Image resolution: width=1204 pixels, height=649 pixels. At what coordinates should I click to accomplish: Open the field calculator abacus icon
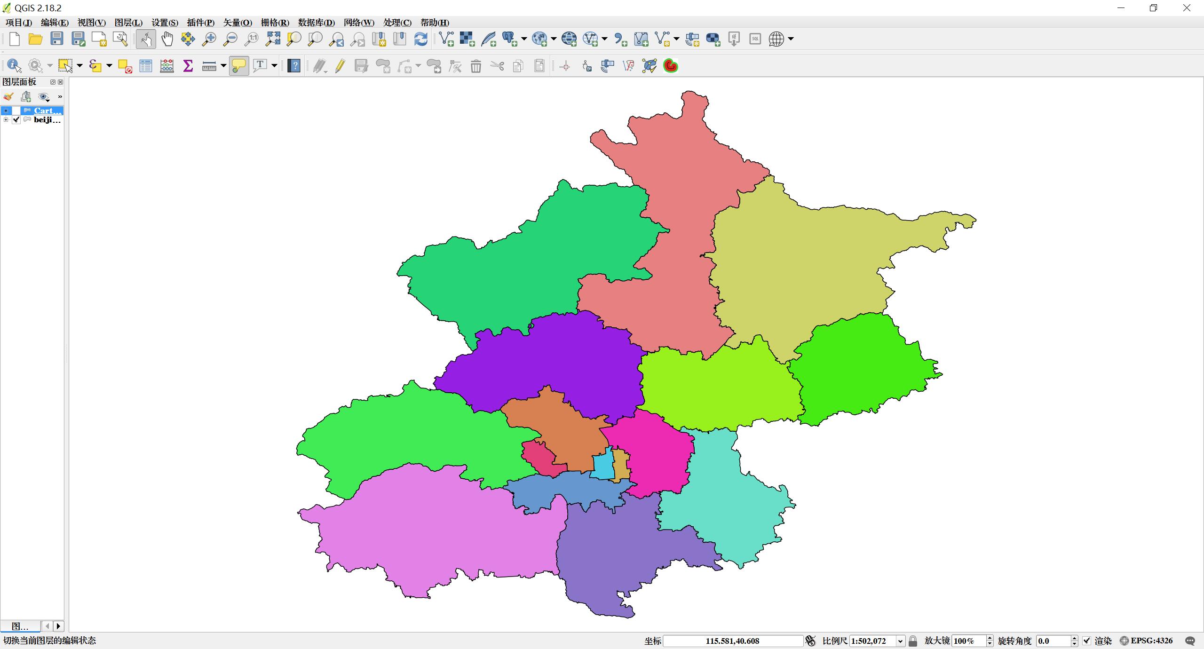coord(167,66)
